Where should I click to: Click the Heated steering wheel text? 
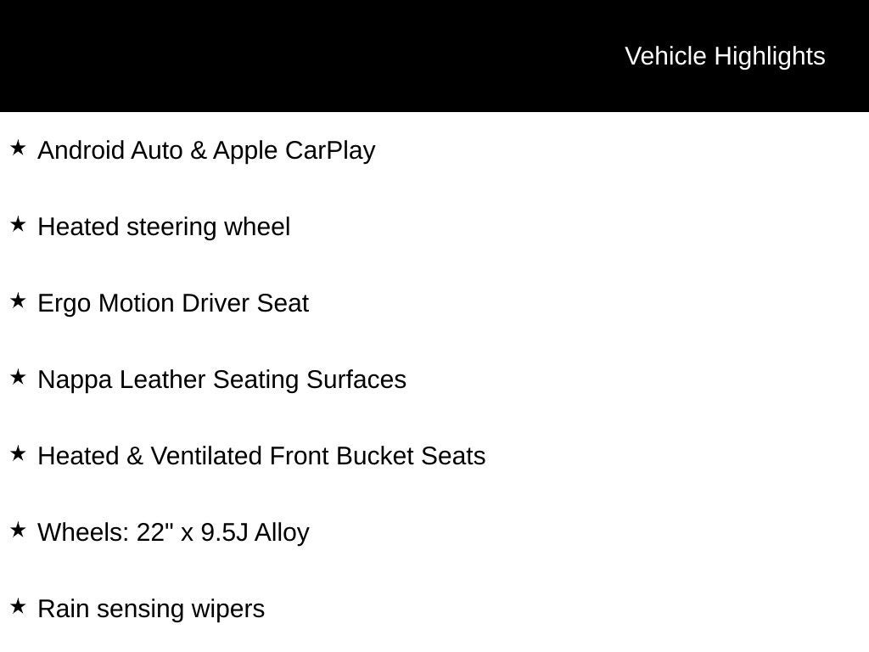click(x=164, y=227)
